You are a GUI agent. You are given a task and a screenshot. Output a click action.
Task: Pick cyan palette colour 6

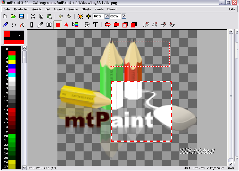[x=12, y=75]
